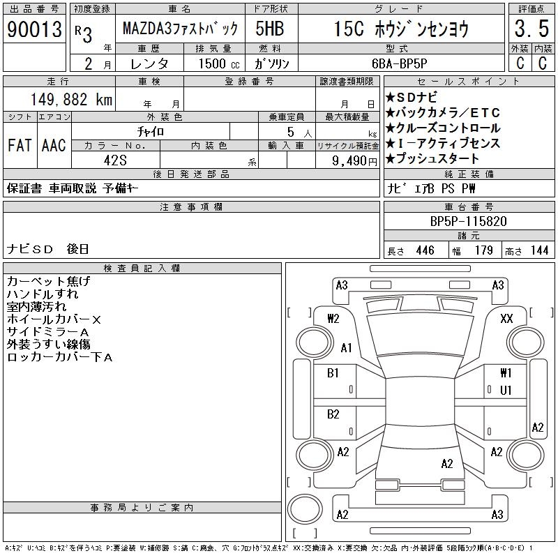Image resolution: width=558 pixels, height=558 pixels.
Task: Click the W2 mark on the car diagram
Action: [333, 319]
